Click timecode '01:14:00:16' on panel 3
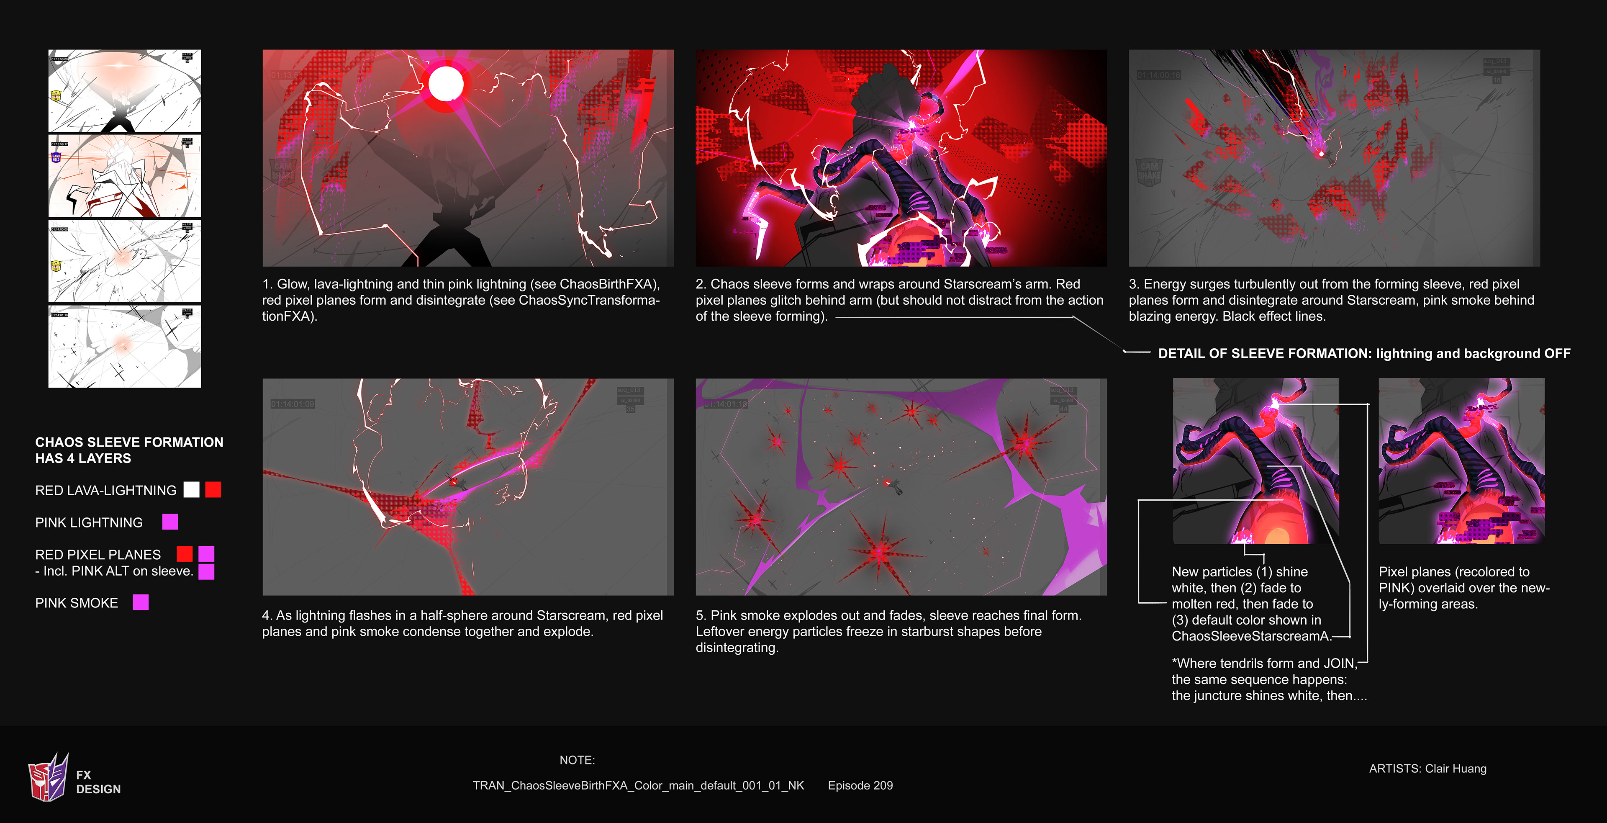 point(1158,75)
